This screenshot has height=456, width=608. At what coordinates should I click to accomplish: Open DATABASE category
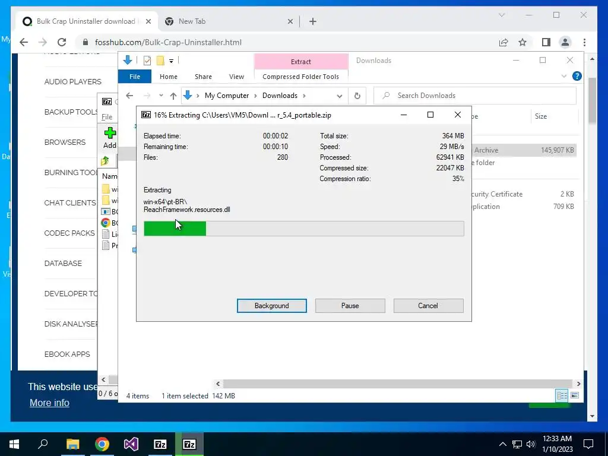pyautogui.click(x=63, y=263)
